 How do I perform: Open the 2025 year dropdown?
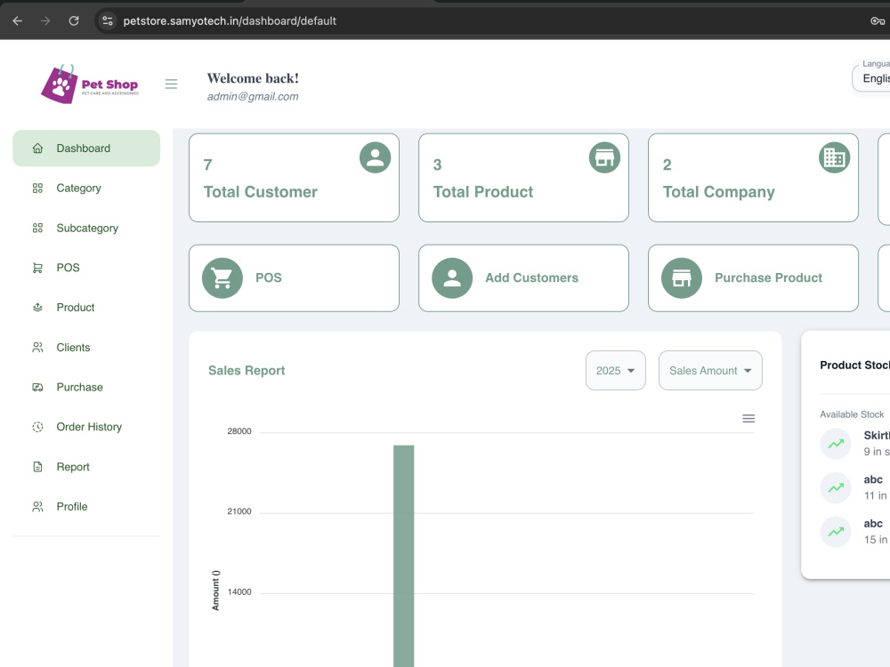click(615, 370)
